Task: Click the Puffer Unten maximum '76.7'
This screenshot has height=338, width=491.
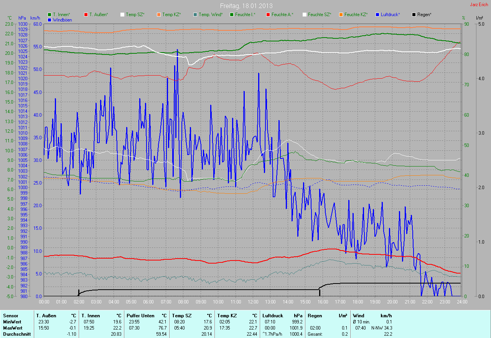Action: 162,328
